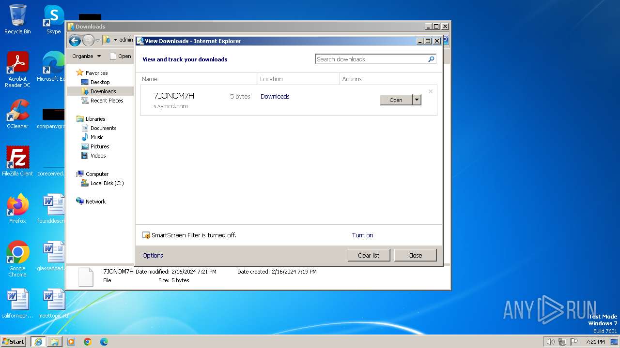Open the californiapr document icon

[x=17, y=303]
